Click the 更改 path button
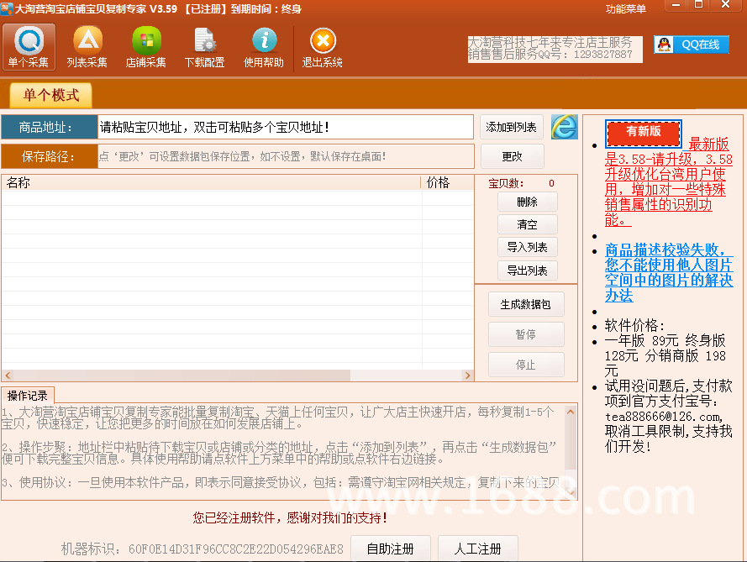Viewport: 747px width, 562px height. [x=512, y=156]
